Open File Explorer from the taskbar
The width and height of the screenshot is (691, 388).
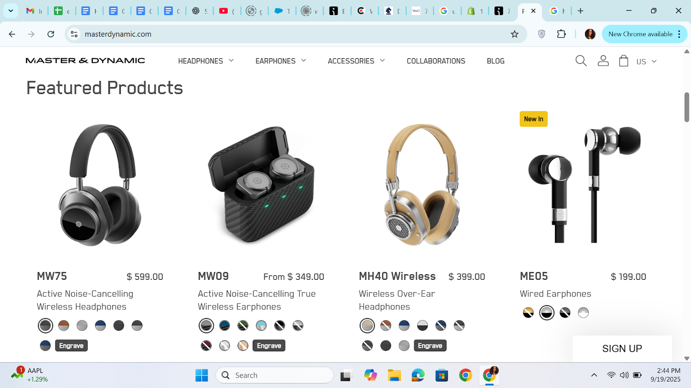coord(394,375)
